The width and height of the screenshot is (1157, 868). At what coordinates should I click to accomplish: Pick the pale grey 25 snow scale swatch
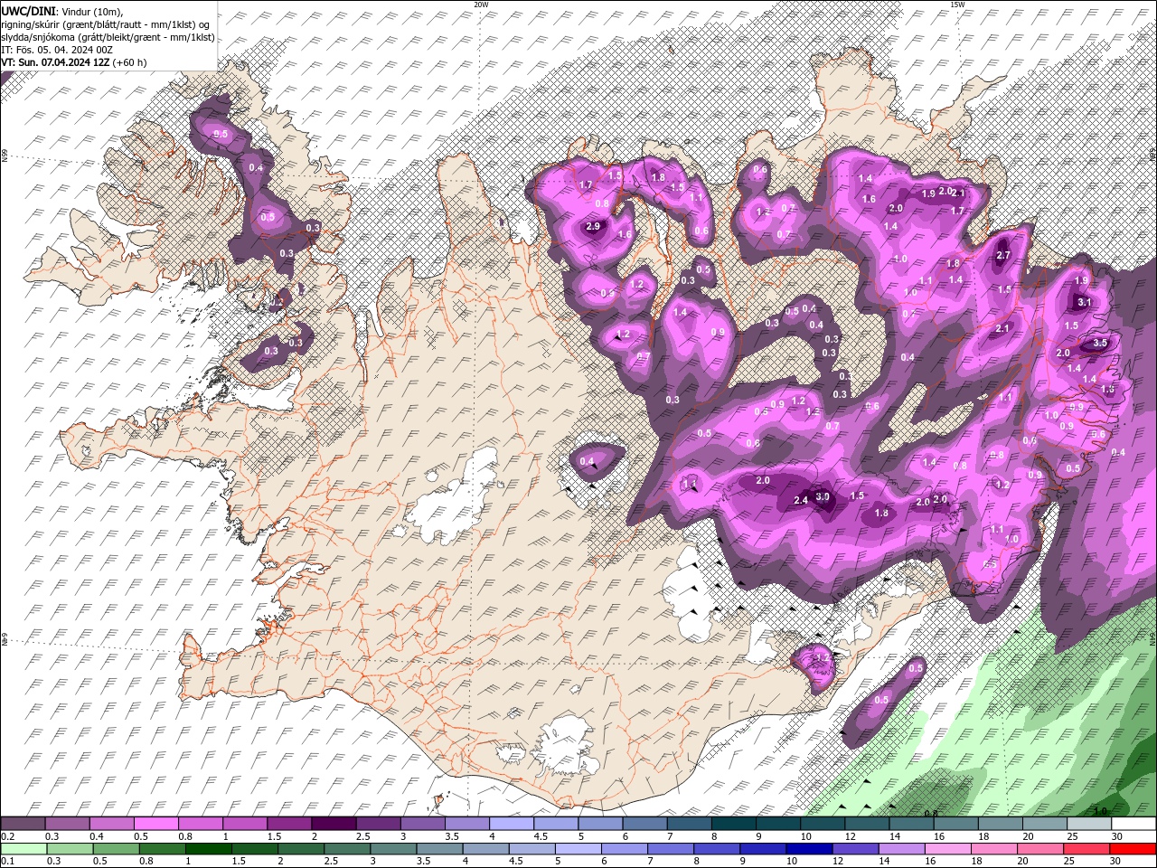1089,824
